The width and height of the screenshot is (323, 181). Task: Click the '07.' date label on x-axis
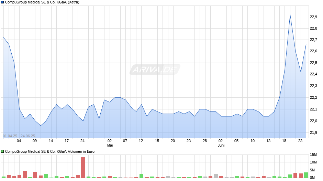click(125, 141)
